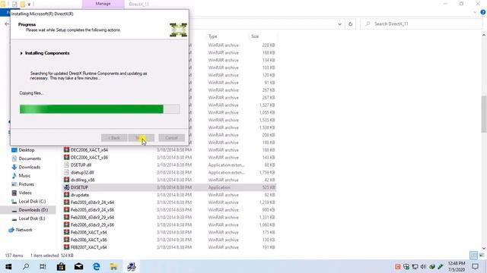Viewport: 487px width, 273px height.
Task: Click the Type column header
Action: pos(213,36)
